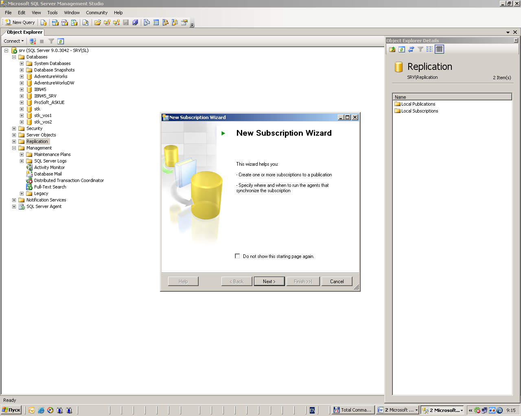The height and width of the screenshot is (416, 521).
Task: Launch Internet Explorer from Quick Launch
Action: click(41, 410)
